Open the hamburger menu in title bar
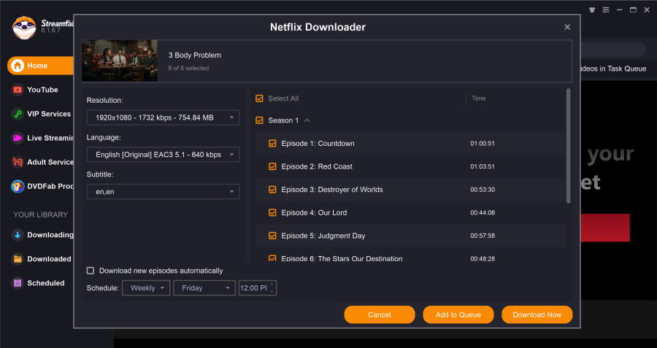Image resolution: width=657 pixels, height=348 pixels. click(x=606, y=9)
